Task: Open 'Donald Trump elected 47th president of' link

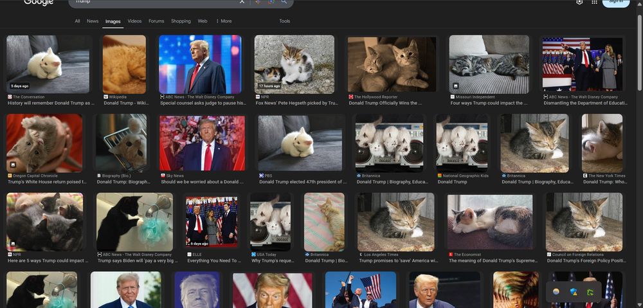Action: pos(303,182)
